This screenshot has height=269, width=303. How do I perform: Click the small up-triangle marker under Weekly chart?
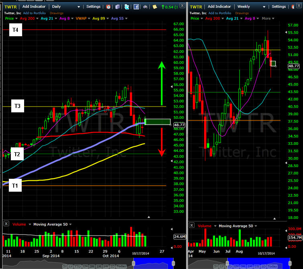click(x=274, y=218)
